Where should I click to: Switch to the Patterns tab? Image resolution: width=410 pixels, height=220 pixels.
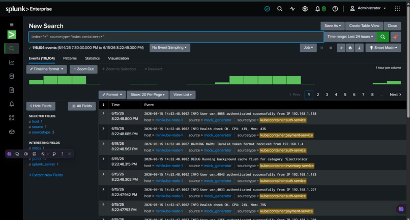click(x=70, y=58)
